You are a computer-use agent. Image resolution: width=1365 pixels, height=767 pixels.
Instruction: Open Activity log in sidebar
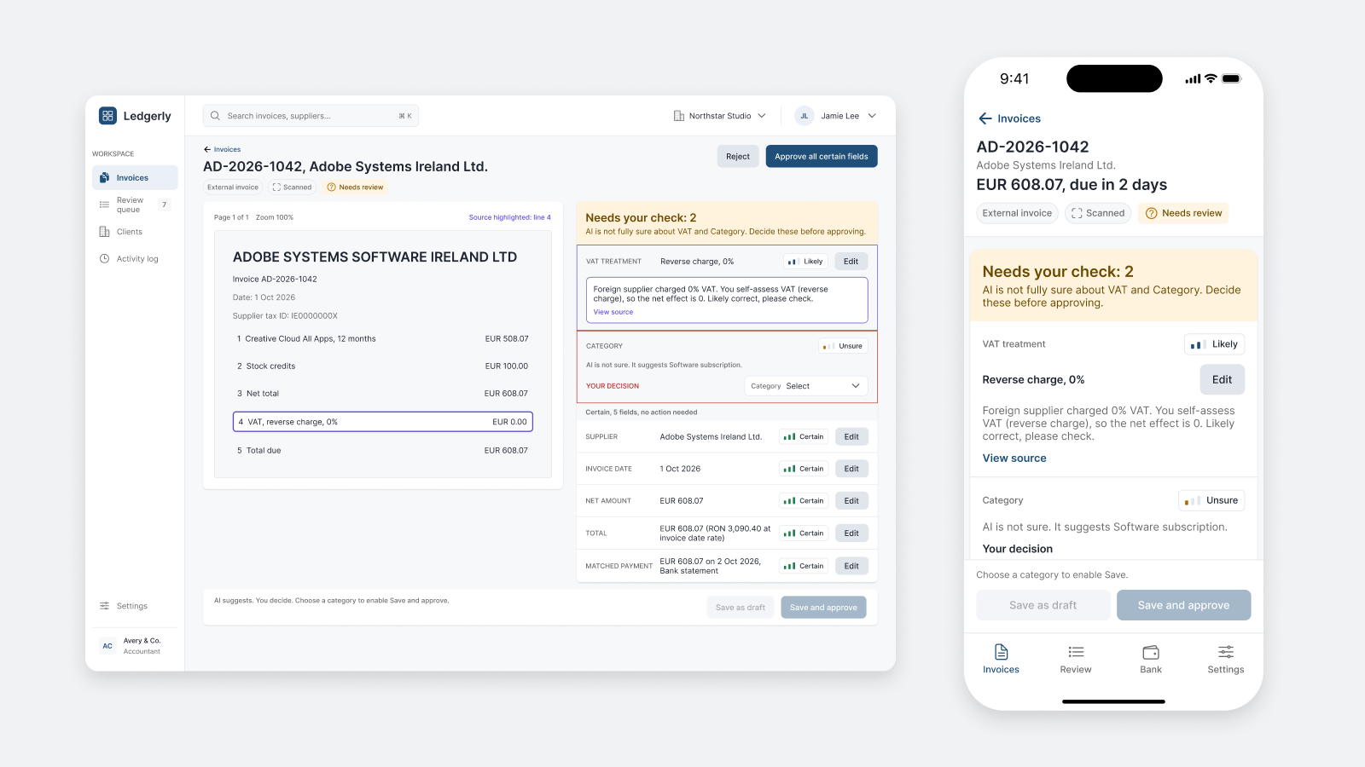pyautogui.click(x=135, y=259)
